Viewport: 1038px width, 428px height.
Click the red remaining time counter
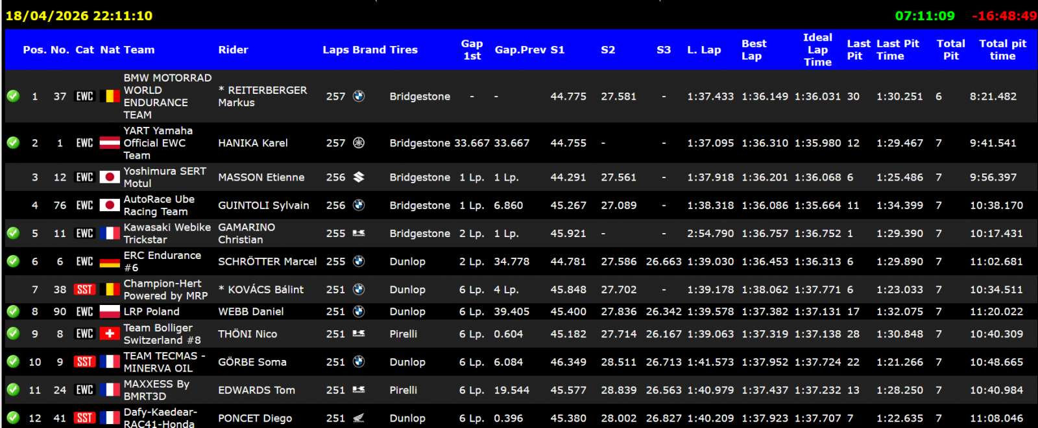tap(1004, 16)
